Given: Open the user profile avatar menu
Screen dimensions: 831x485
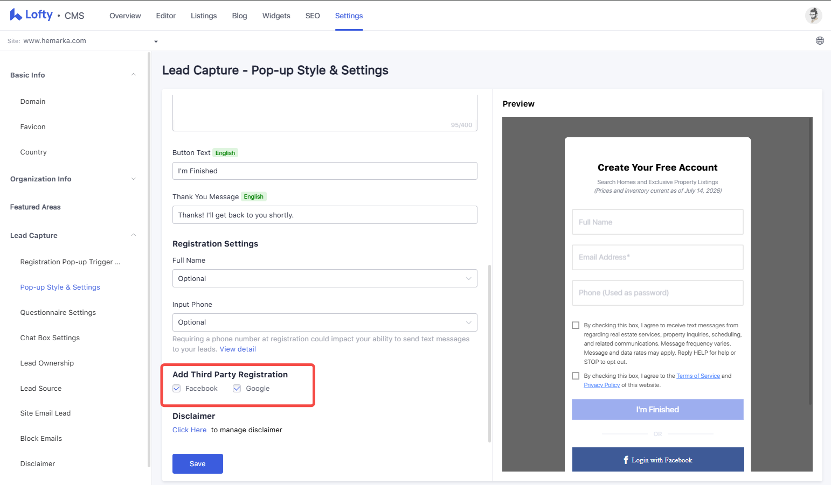Looking at the screenshot, I should point(813,15).
